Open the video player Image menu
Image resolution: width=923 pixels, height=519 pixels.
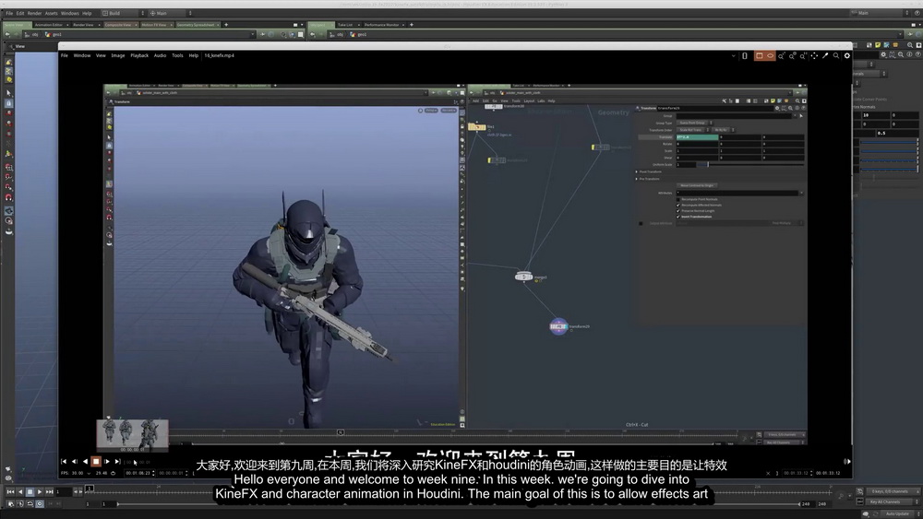[118, 56]
